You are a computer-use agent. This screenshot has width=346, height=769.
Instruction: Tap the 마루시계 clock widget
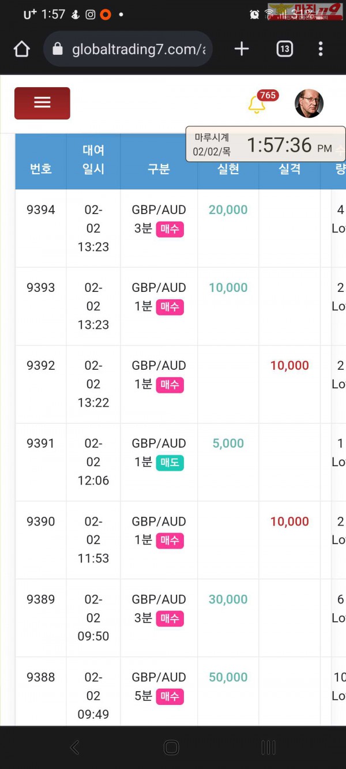point(265,144)
